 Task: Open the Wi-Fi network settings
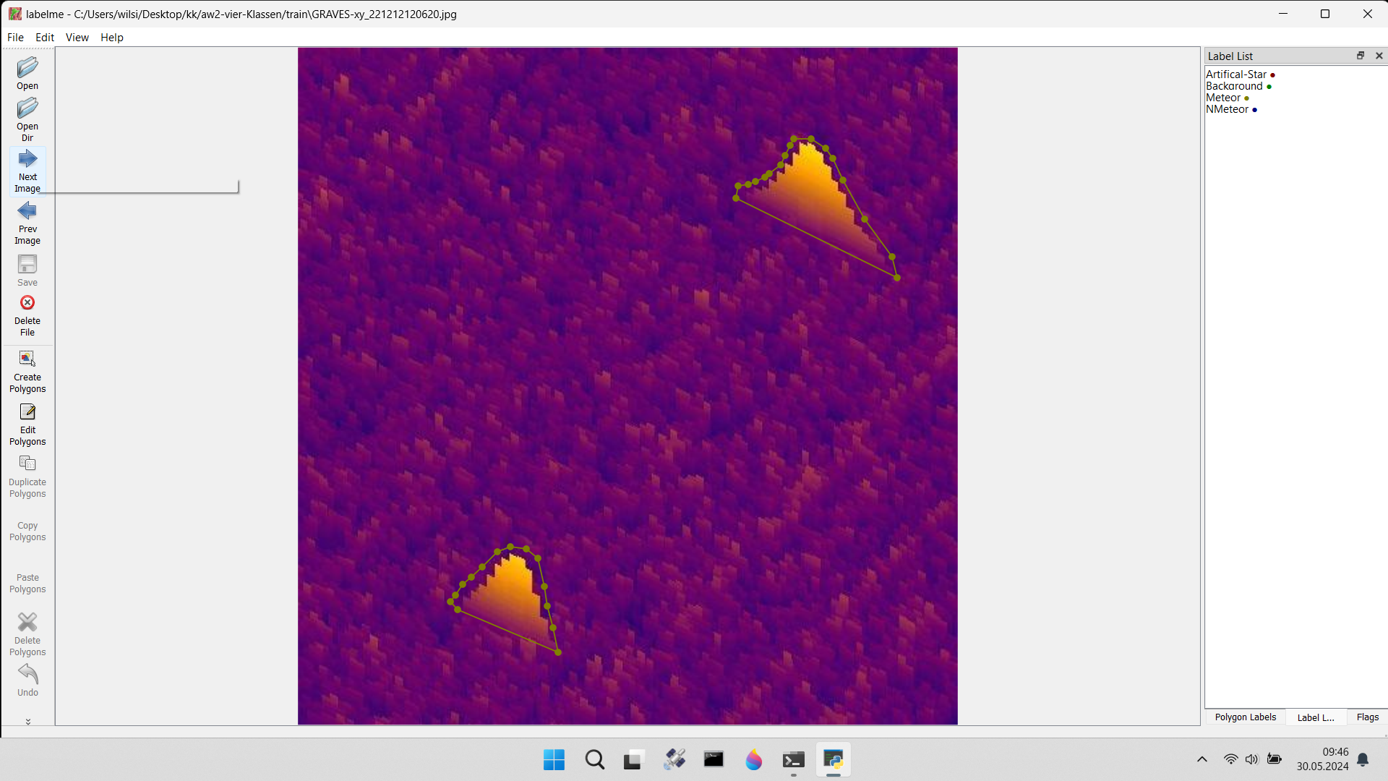click(x=1230, y=759)
